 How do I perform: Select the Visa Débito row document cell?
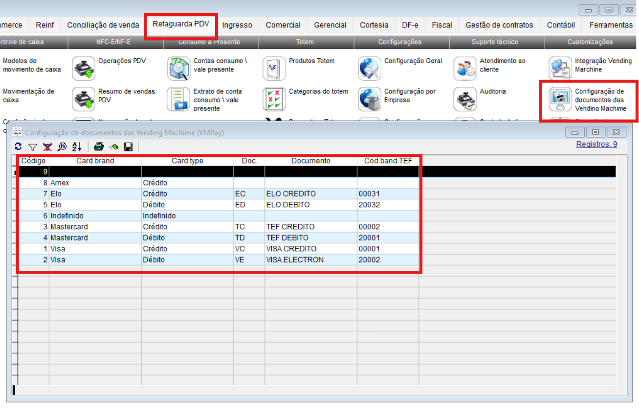(x=310, y=260)
